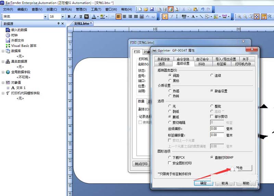Apply underline formatting
The width and height of the screenshot is (274, 196).
81,16
